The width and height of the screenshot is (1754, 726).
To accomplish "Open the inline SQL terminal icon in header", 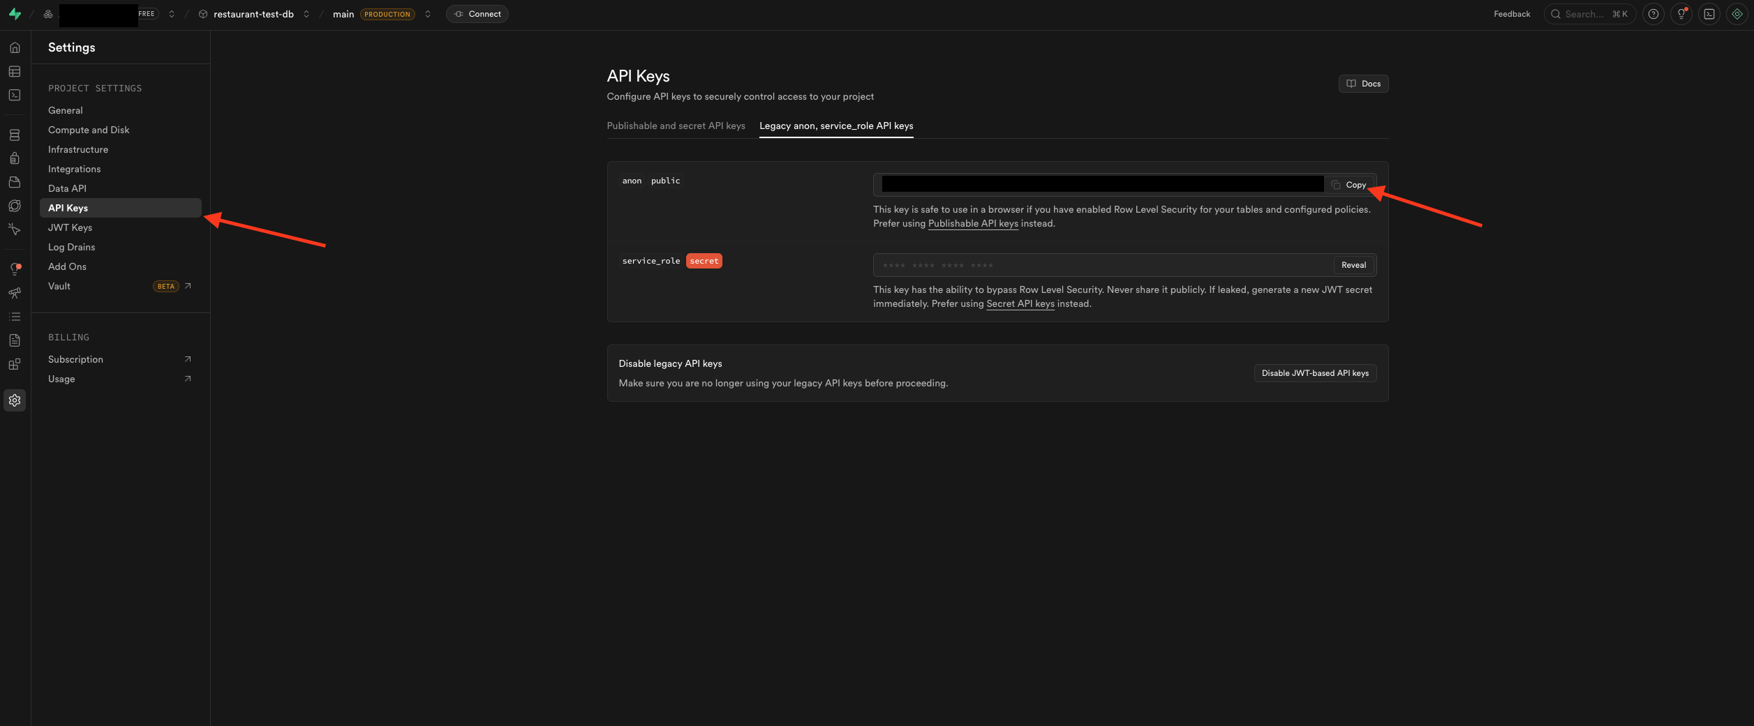I will [x=1709, y=14].
